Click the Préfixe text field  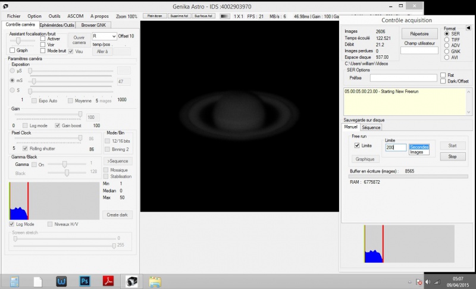(x=402, y=78)
